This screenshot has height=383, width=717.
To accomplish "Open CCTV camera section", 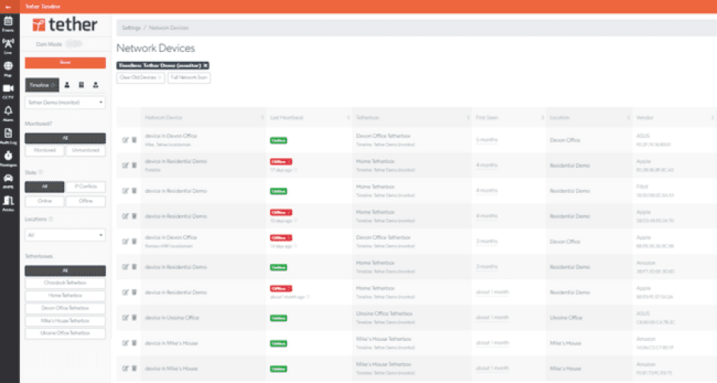I will pyautogui.click(x=8, y=91).
